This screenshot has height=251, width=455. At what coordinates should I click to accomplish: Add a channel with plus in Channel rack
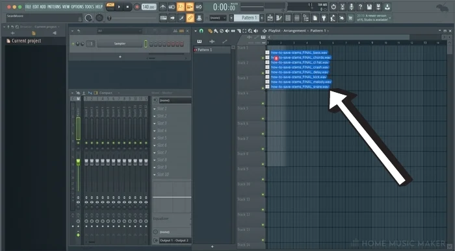tap(120, 56)
